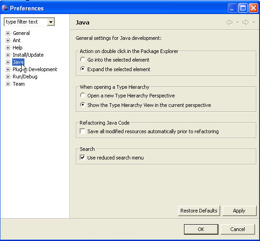Viewport: 260px width, 241px height.
Task: Click in the type filter text field
Action: coord(26,22)
